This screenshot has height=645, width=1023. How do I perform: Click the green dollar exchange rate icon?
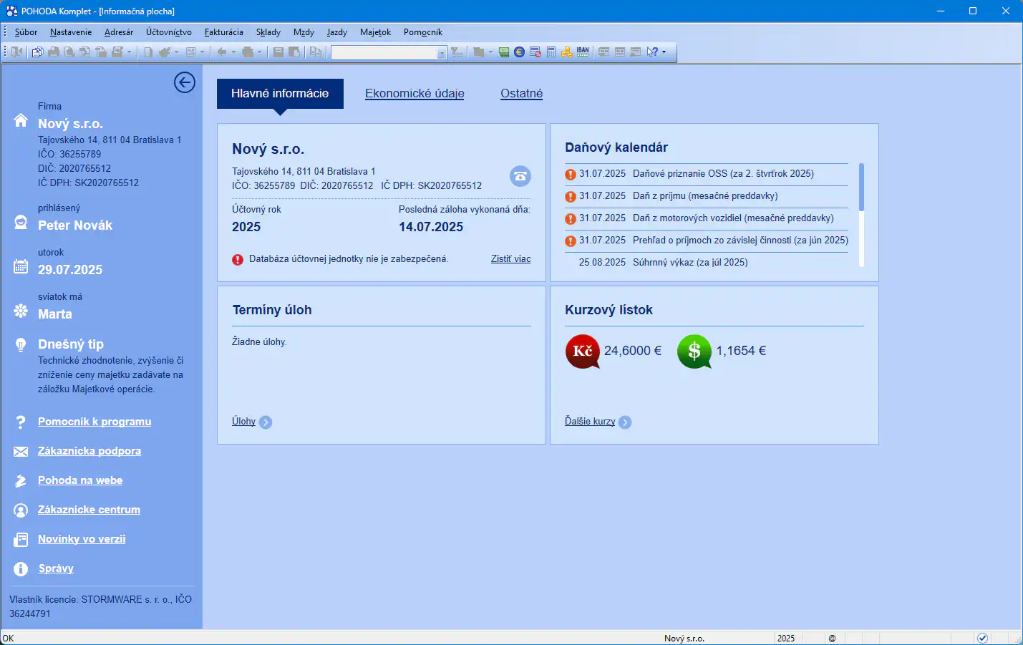pos(694,351)
